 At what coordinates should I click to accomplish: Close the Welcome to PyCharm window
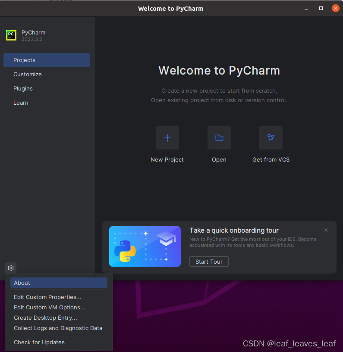point(336,8)
